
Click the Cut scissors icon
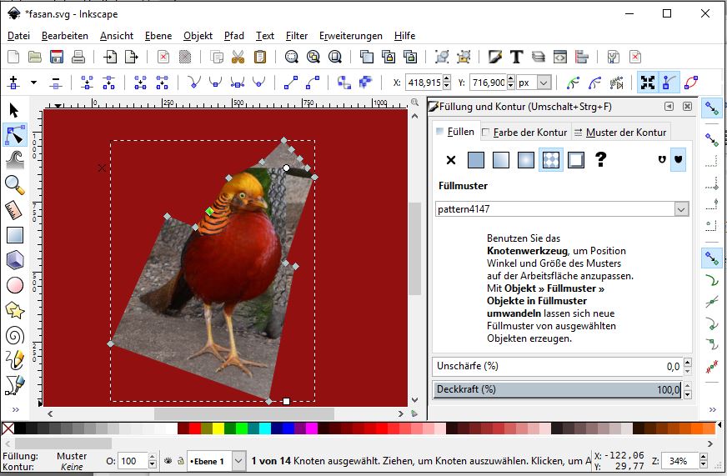click(x=238, y=57)
